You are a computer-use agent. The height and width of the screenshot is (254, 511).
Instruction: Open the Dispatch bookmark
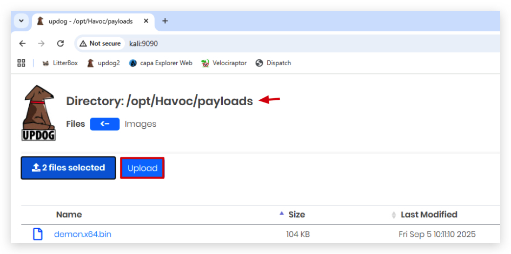[x=273, y=63]
